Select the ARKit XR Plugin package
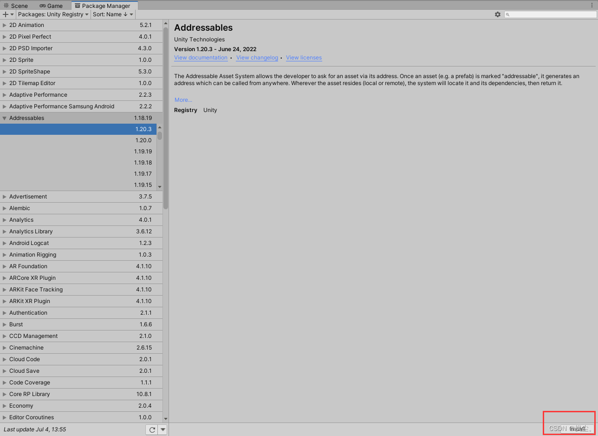This screenshot has width=598, height=436. [x=81, y=301]
